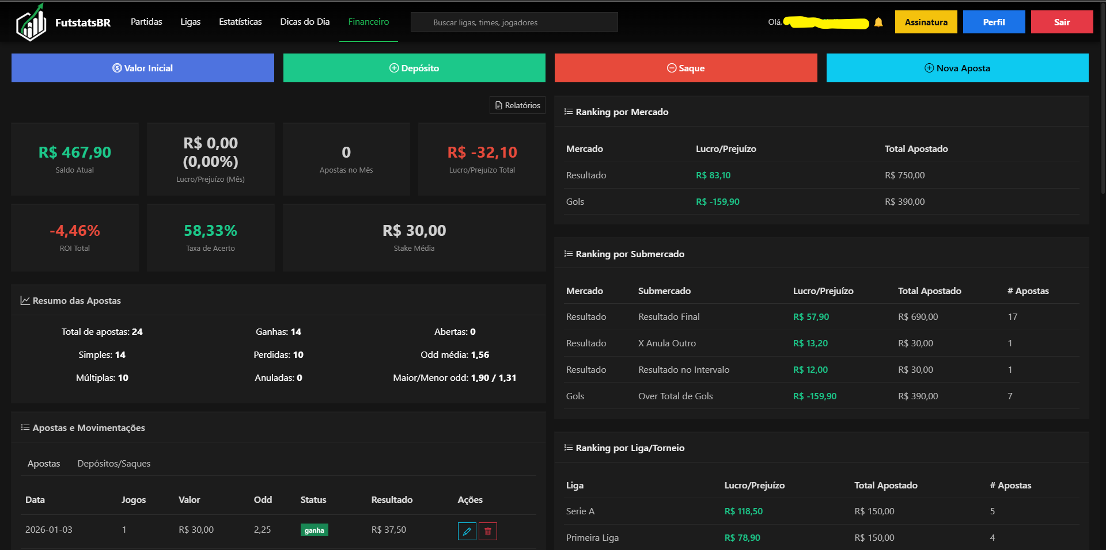Viewport: 1106px width, 550px height.
Task: Click the Lucro/Prejuízo Total R$ -32,10 value
Action: pyautogui.click(x=482, y=152)
